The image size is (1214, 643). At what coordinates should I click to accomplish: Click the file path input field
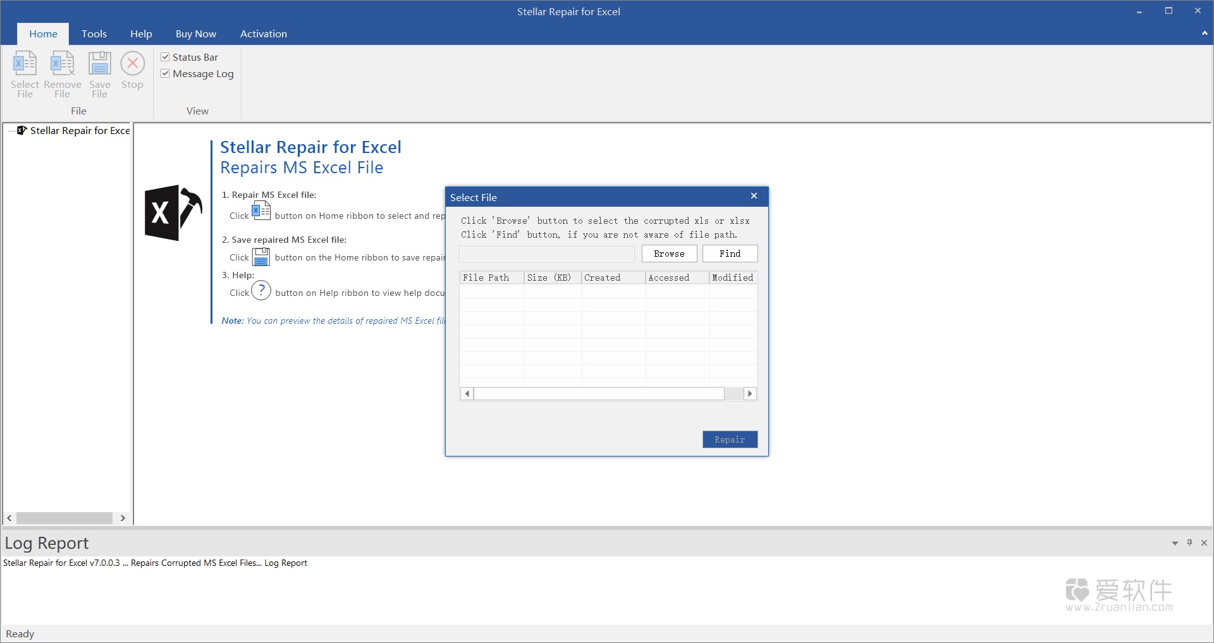546,254
